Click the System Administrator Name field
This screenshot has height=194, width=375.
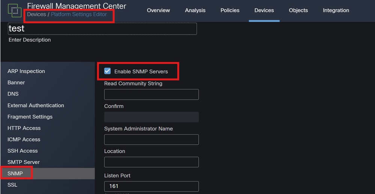[x=151, y=139]
